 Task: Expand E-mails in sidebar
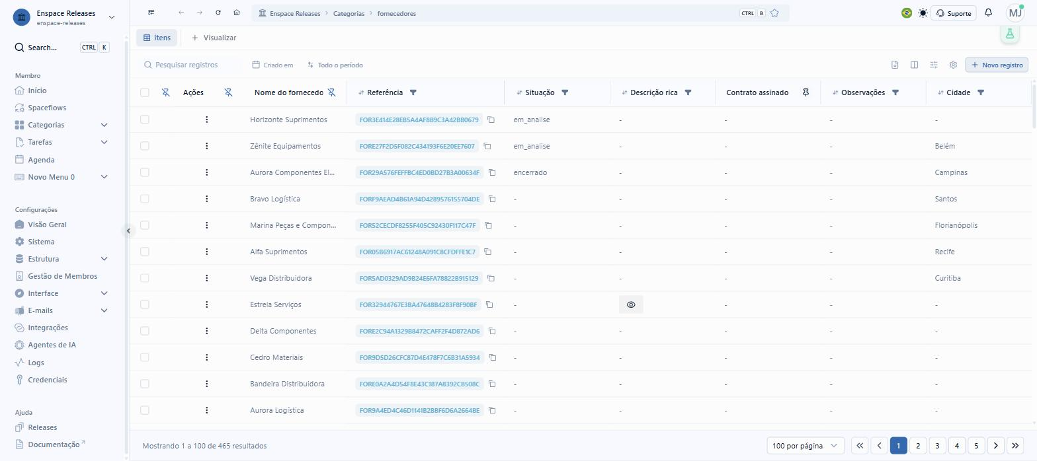click(104, 310)
